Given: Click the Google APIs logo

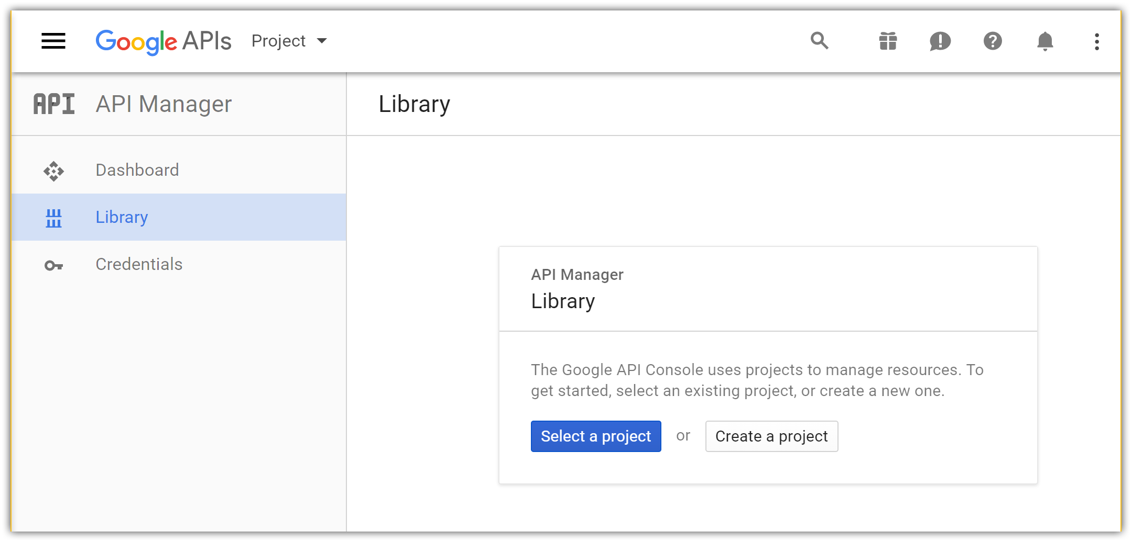Looking at the screenshot, I should tap(163, 41).
